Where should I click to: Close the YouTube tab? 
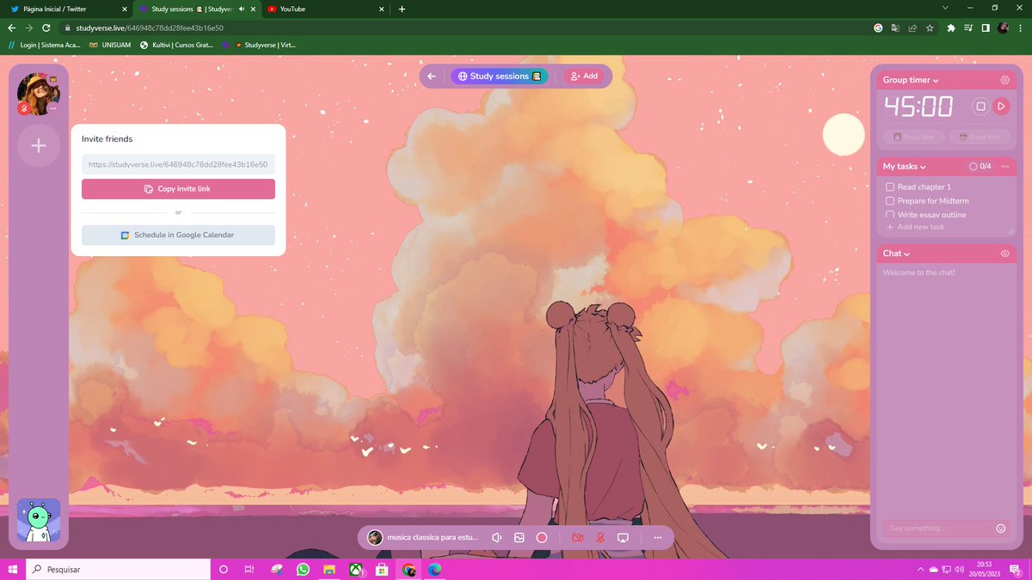[380, 9]
